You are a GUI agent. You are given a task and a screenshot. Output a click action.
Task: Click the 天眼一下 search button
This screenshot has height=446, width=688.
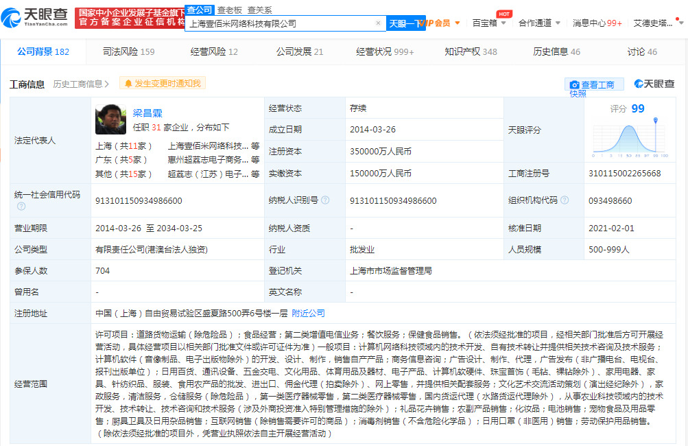click(406, 23)
